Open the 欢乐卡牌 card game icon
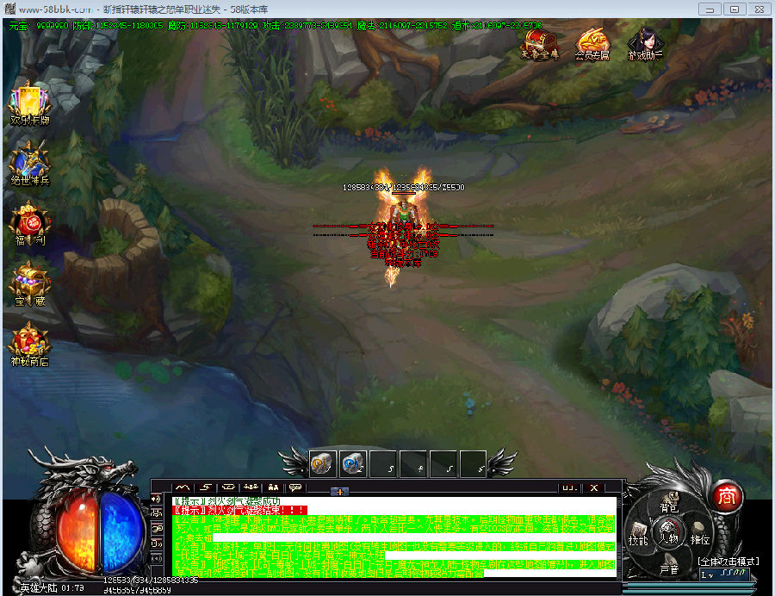The image size is (775, 596). point(29,105)
